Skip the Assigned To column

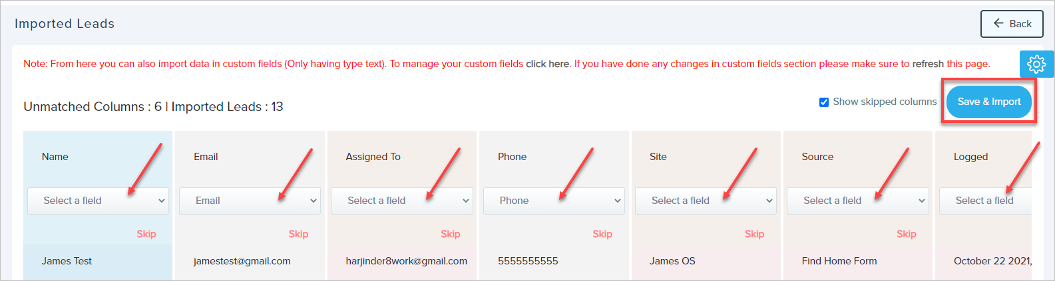coord(450,234)
